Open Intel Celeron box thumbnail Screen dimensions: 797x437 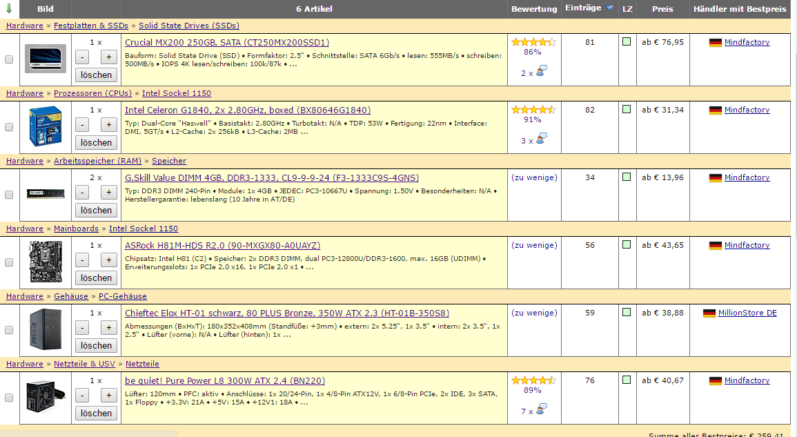tap(46, 126)
